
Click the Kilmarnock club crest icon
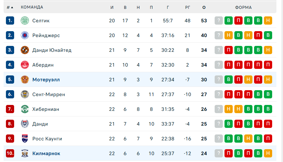pyautogui.click(x=25, y=153)
